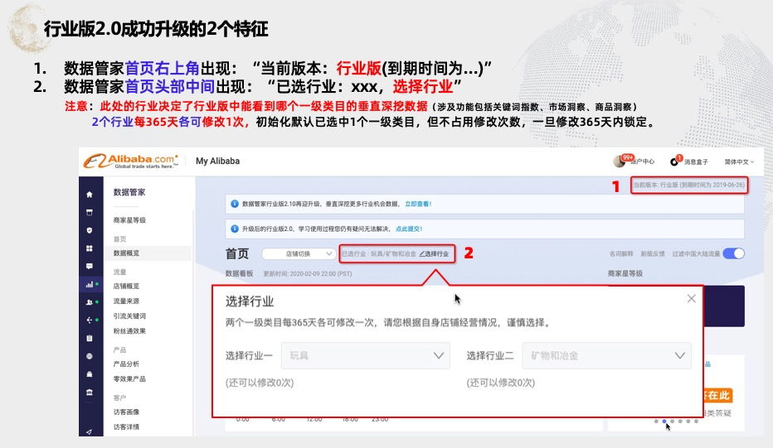Open the chat message icon in sidebar
The width and height of the screenshot is (773, 448).
[x=90, y=267]
